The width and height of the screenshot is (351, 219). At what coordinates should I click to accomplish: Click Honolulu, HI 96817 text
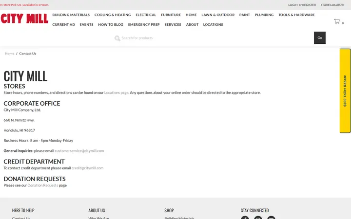point(19,130)
